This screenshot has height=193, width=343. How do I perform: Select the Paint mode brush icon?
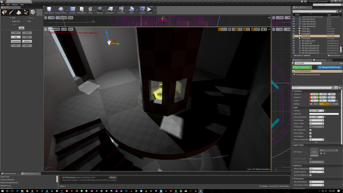click(x=11, y=12)
